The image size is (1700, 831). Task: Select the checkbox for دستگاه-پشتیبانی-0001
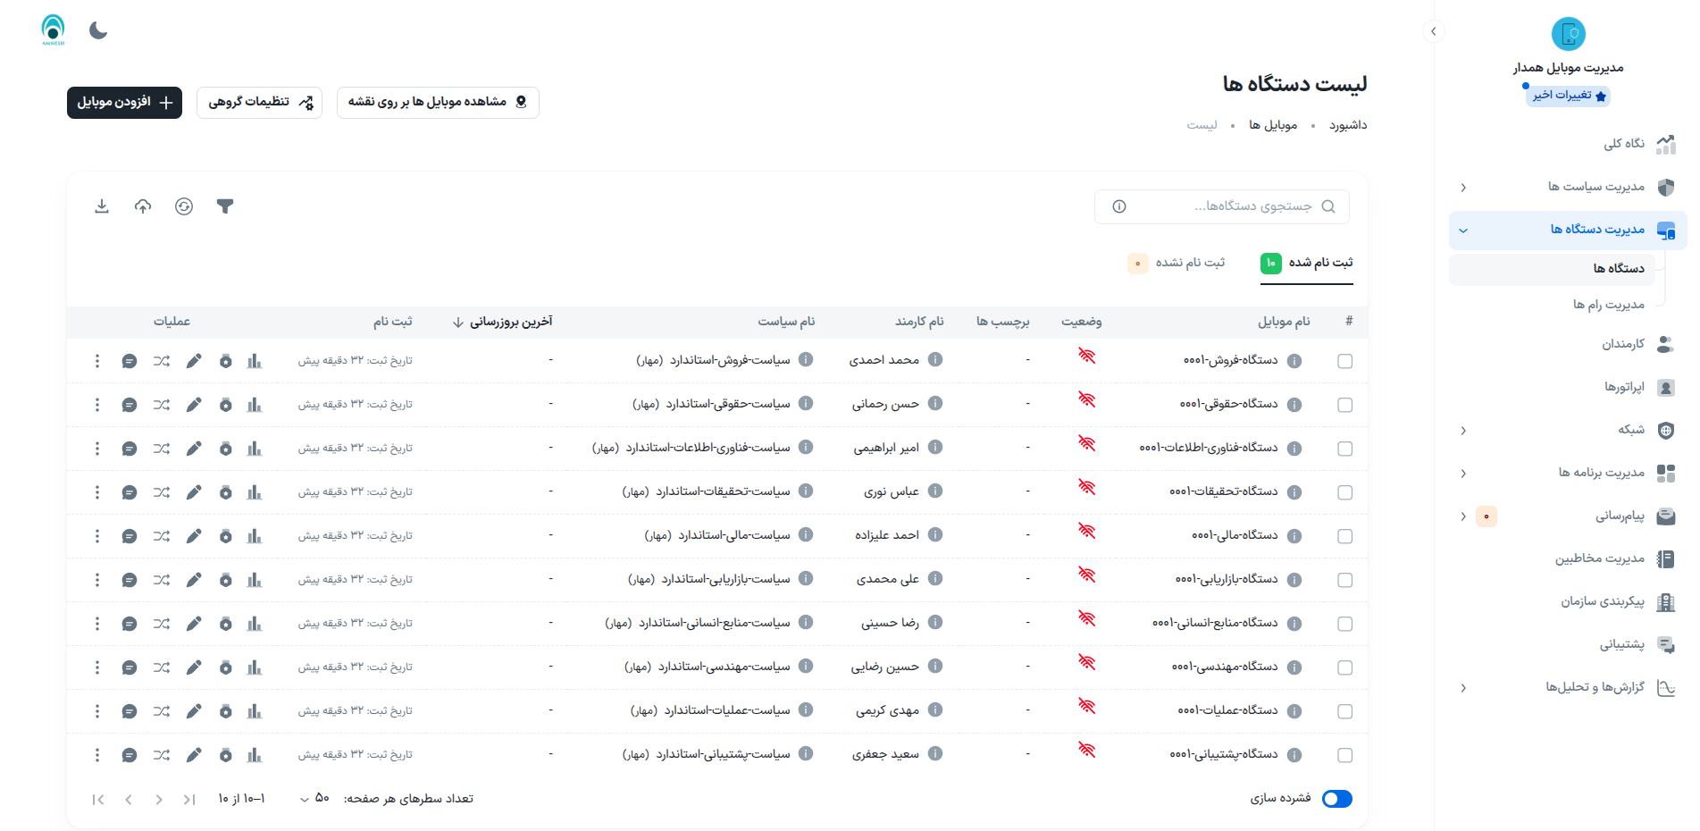pyautogui.click(x=1344, y=755)
